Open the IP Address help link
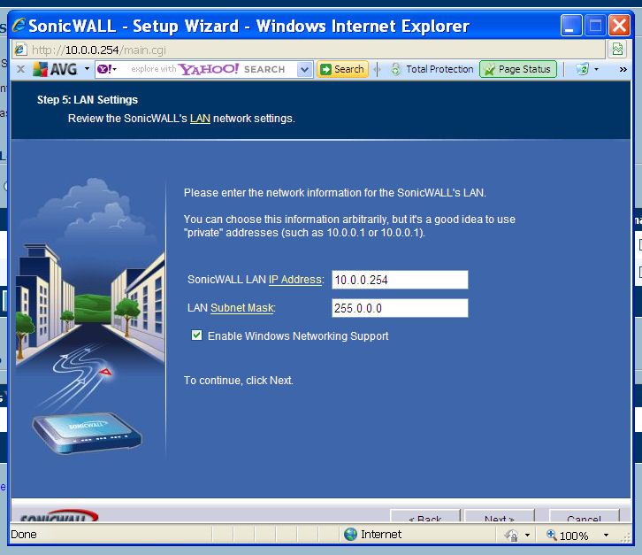Image resolution: width=642 pixels, height=555 pixels. coord(294,280)
